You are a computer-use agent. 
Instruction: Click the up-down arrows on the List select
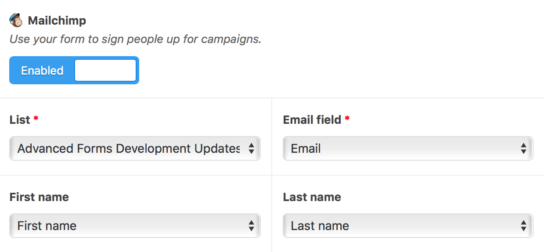tap(251, 148)
